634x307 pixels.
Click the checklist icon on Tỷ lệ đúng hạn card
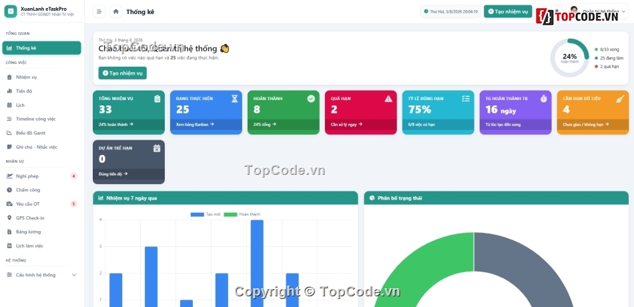(466, 99)
